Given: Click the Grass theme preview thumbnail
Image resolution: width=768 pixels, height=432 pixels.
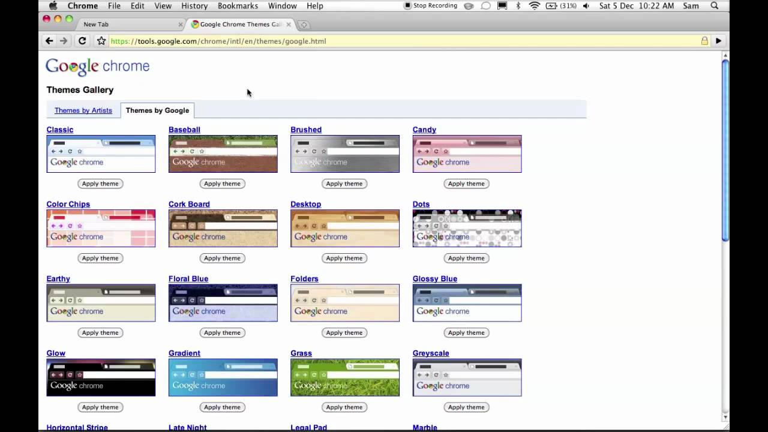Looking at the screenshot, I should pyautogui.click(x=345, y=377).
